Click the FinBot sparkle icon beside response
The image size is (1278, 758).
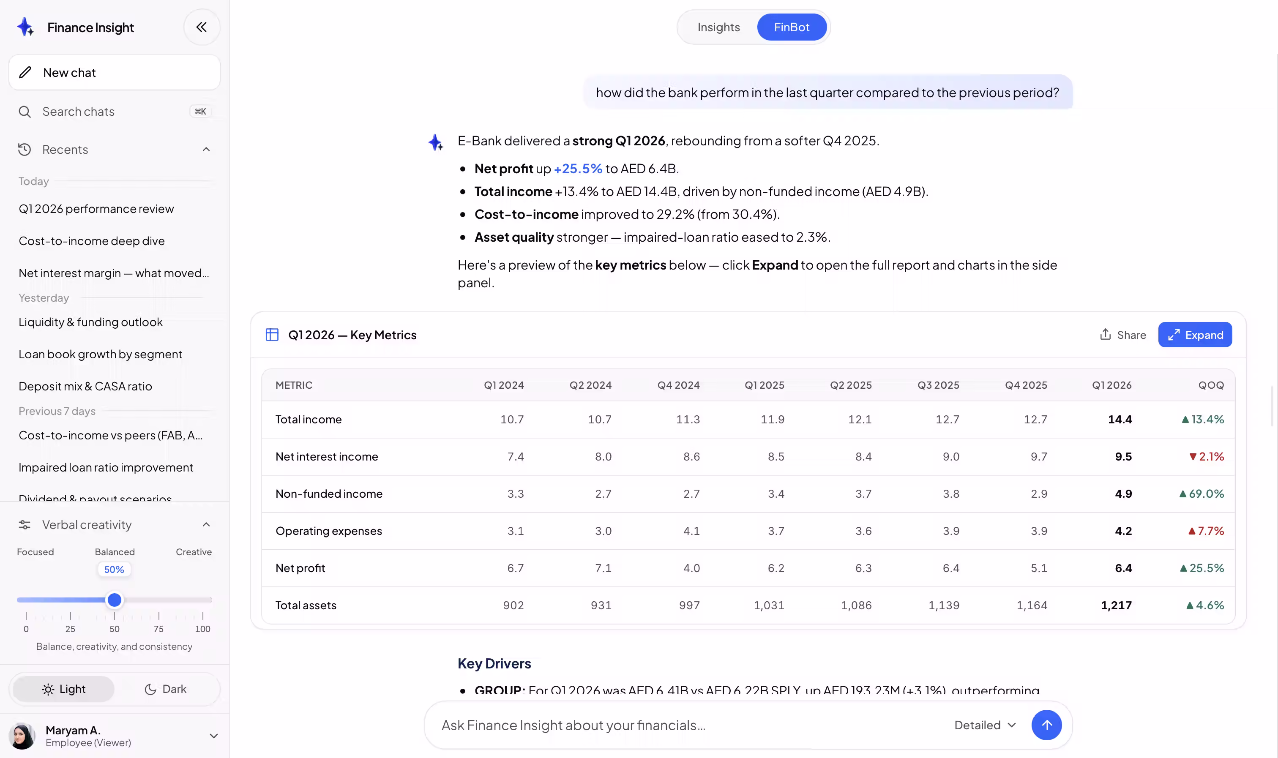pos(436,142)
